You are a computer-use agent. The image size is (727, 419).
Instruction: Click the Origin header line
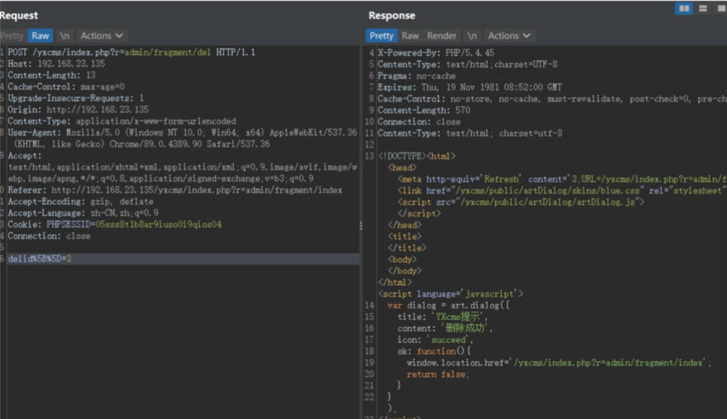pos(78,110)
